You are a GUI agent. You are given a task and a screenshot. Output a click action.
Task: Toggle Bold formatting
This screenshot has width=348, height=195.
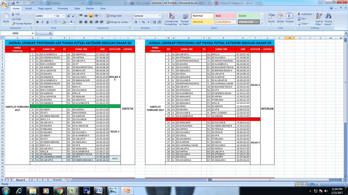37,22
